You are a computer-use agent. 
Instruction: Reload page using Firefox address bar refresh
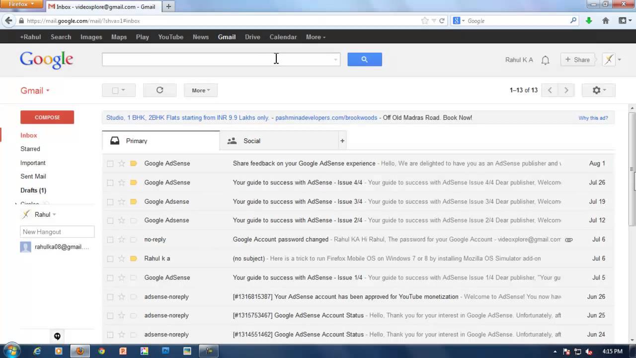point(442,21)
